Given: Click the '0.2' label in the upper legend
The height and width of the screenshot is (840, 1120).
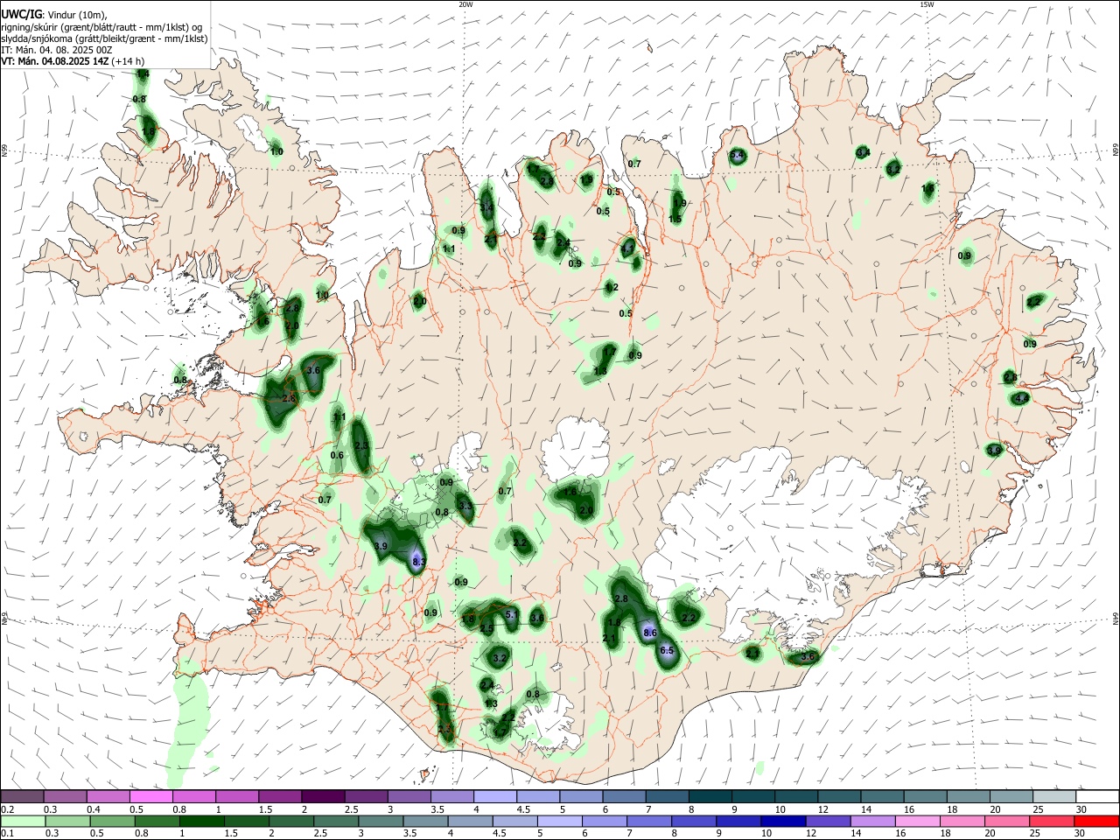Looking at the screenshot, I should [x=8, y=809].
